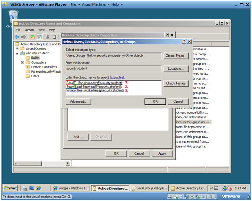Click Apply in Remote Desktop Users Properties
The image size is (252, 201).
click(162, 153)
